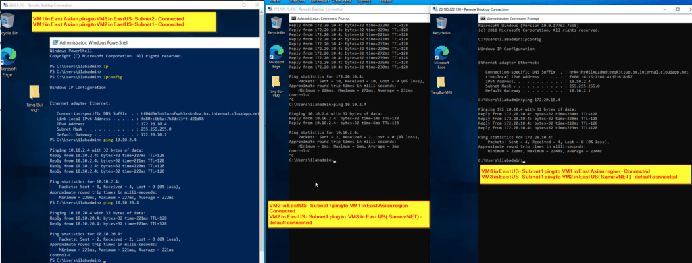692x263 pixels.
Task: Open Recycle Bin in the 20.185.222.198 desktop
Action: [441, 26]
